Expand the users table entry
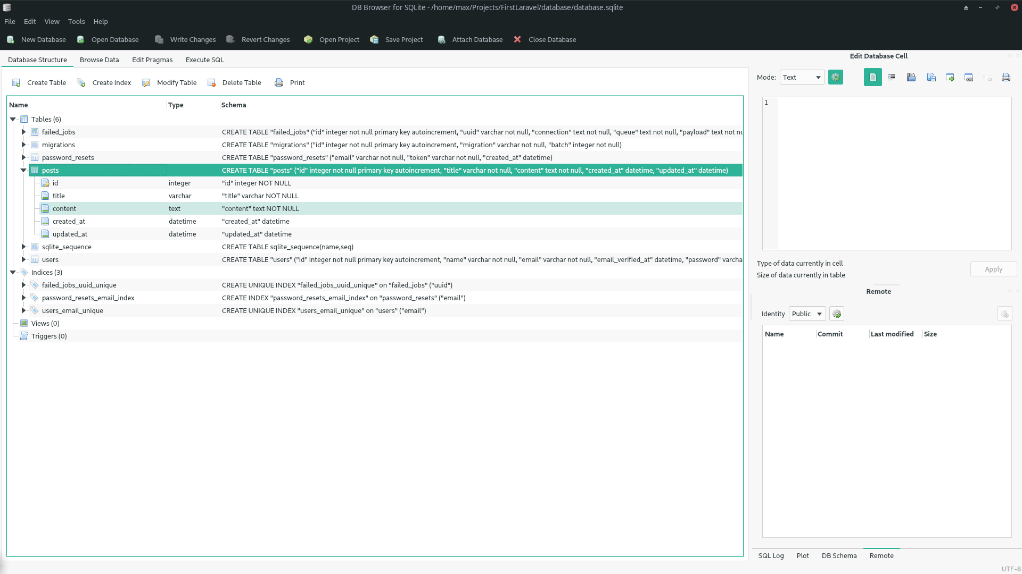 coord(23,259)
